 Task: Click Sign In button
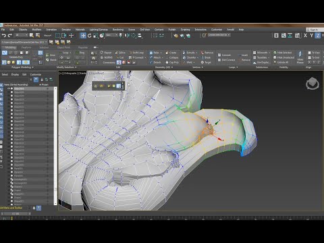click(315, 30)
